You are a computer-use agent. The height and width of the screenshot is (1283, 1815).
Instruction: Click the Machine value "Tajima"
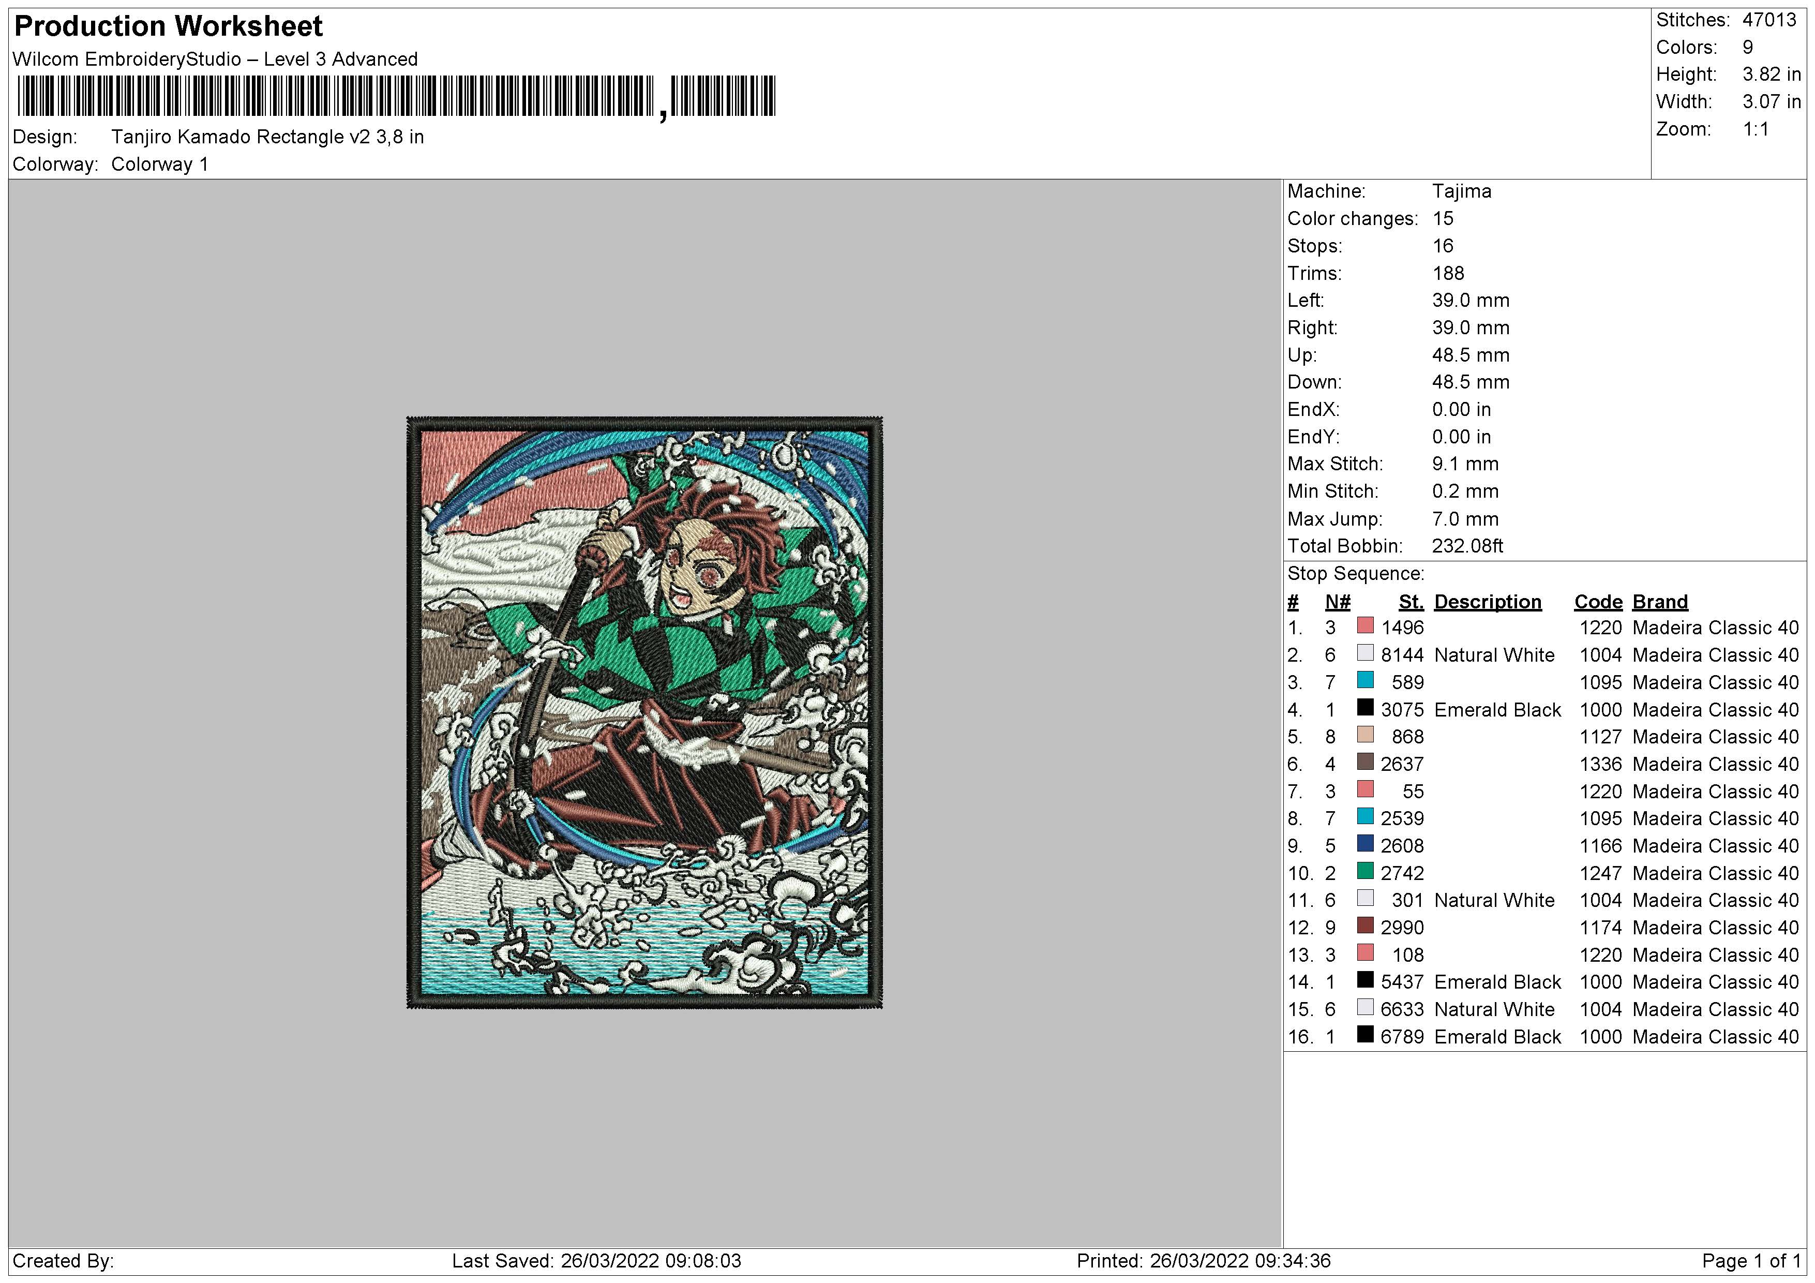(x=1462, y=191)
